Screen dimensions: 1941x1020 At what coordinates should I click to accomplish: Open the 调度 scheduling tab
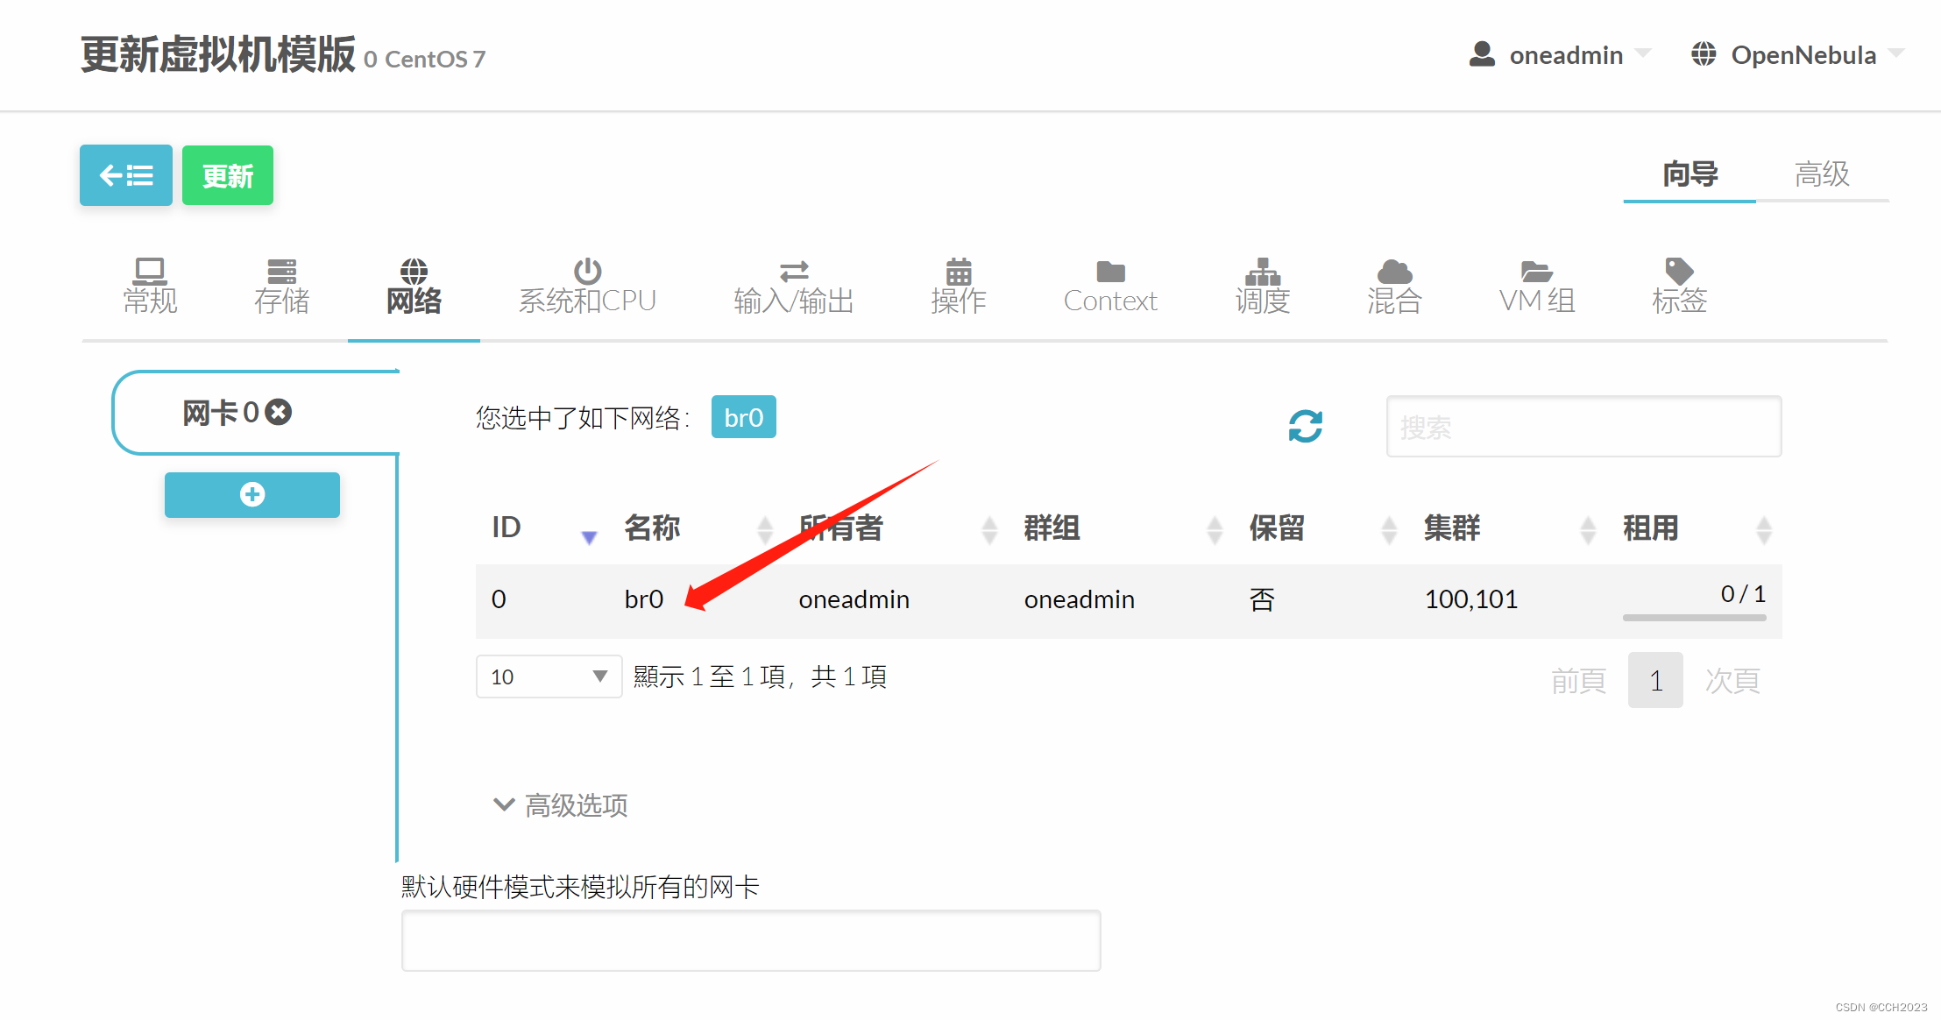pos(1262,287)
